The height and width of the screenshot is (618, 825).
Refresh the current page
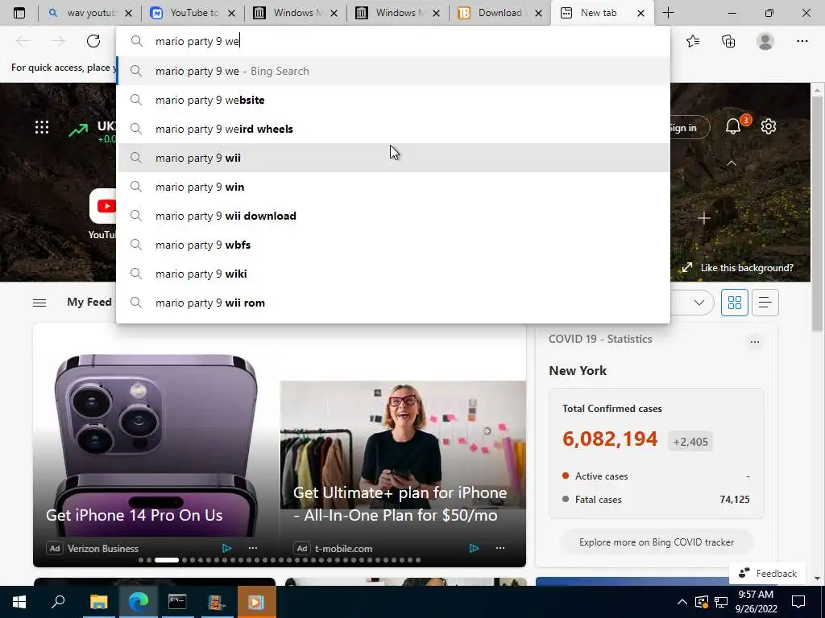(x=93, y=41)
